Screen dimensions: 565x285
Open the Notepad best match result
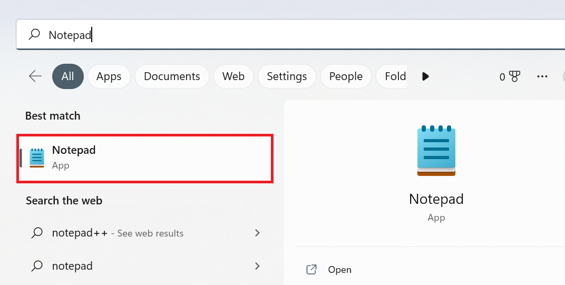pyautogui.click(x=145, y=158)
